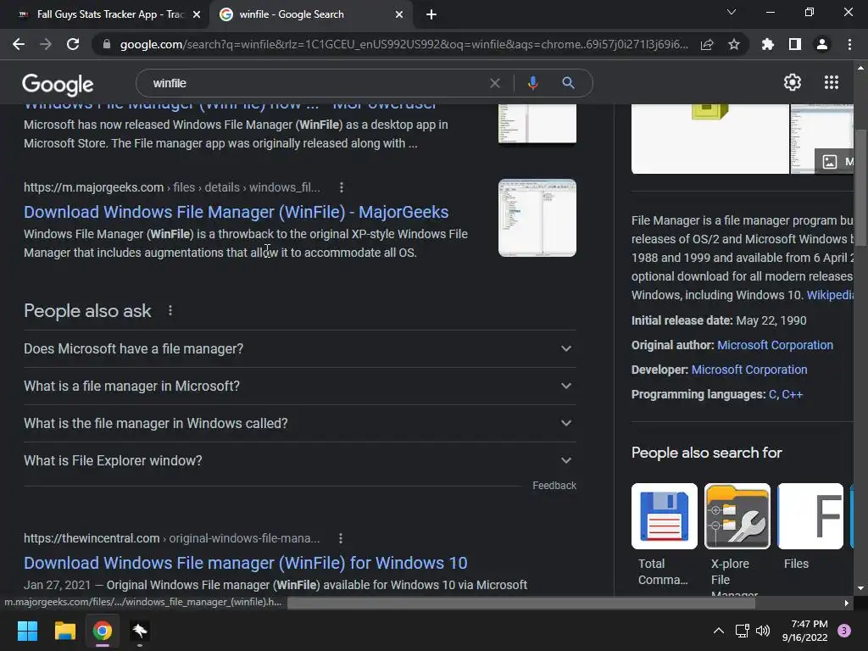This screenshot has width=868, height=651.
Task: Open the tab search dropdown chevron
Action: (x=732, y=12)
